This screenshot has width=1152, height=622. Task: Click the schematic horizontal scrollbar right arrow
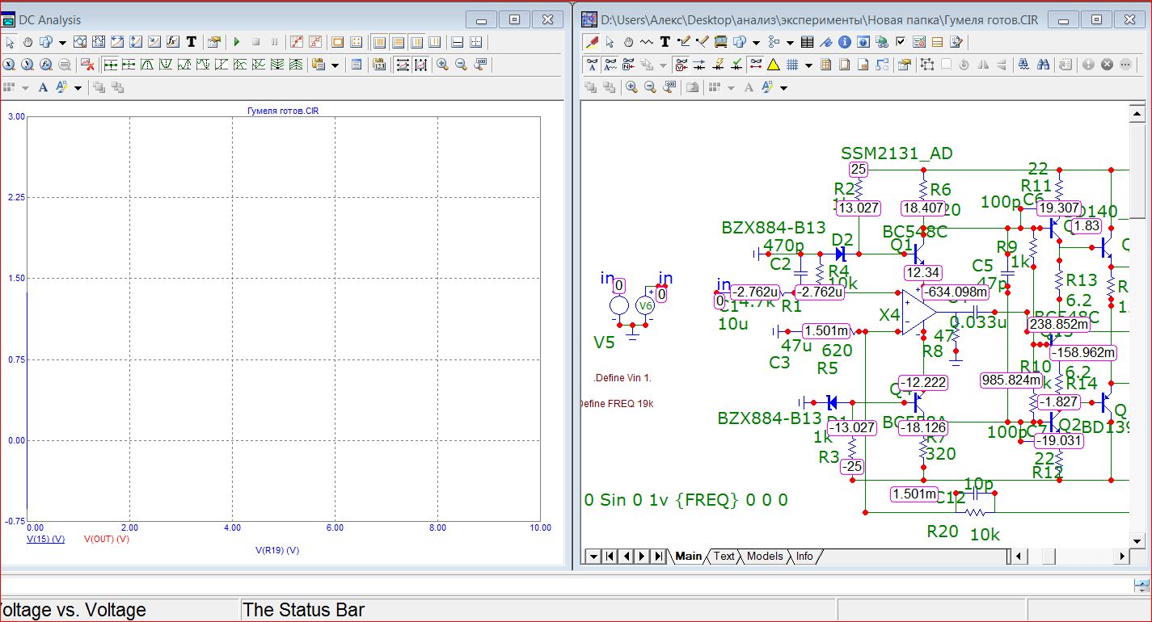[x=1120, y=556]
